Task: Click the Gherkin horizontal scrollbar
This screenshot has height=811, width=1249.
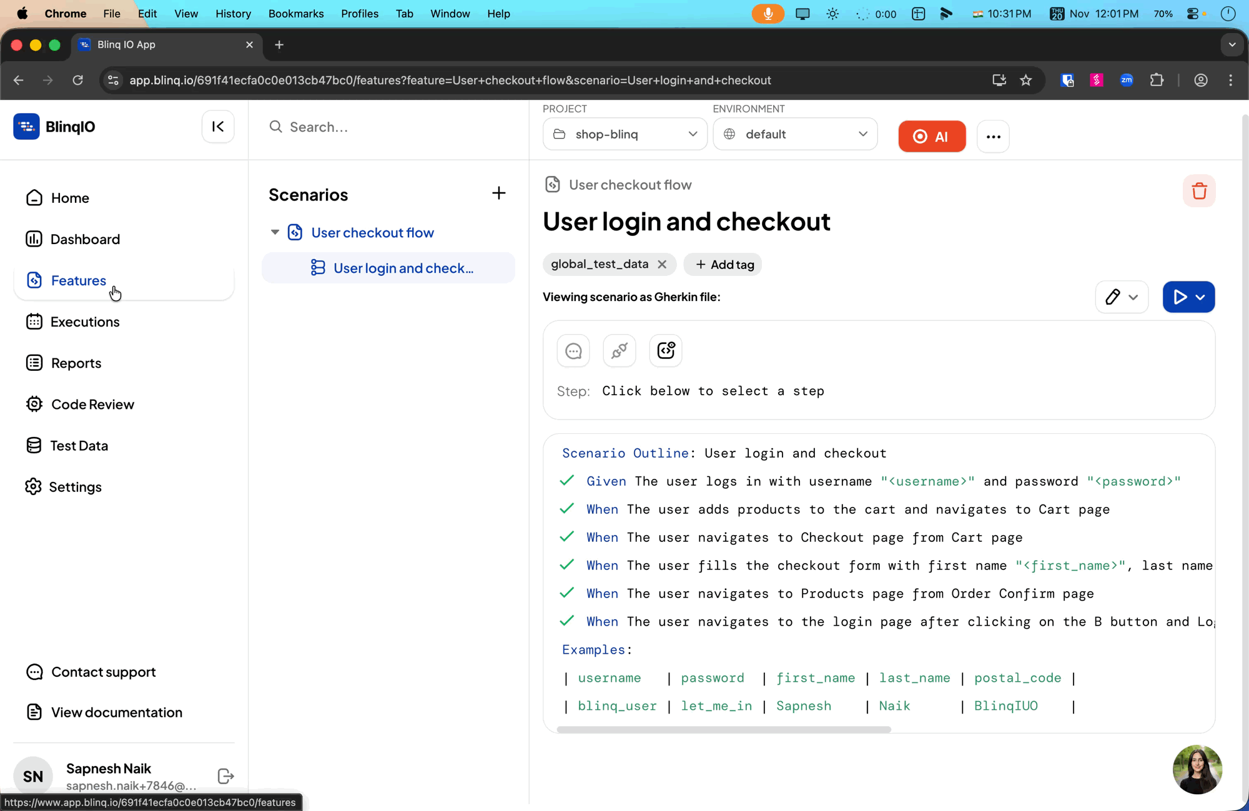Action: point(723,729)
